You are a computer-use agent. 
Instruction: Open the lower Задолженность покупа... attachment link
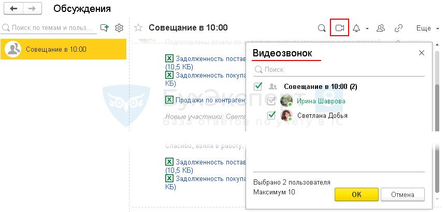click(x=210, y=178)
